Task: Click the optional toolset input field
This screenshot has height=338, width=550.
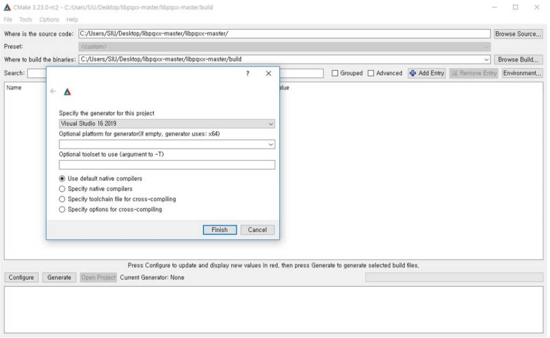Action: (x=167, y=165)
